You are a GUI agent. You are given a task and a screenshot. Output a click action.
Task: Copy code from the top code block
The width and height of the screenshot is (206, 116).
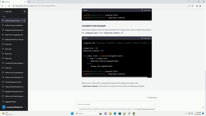point(146,10)
